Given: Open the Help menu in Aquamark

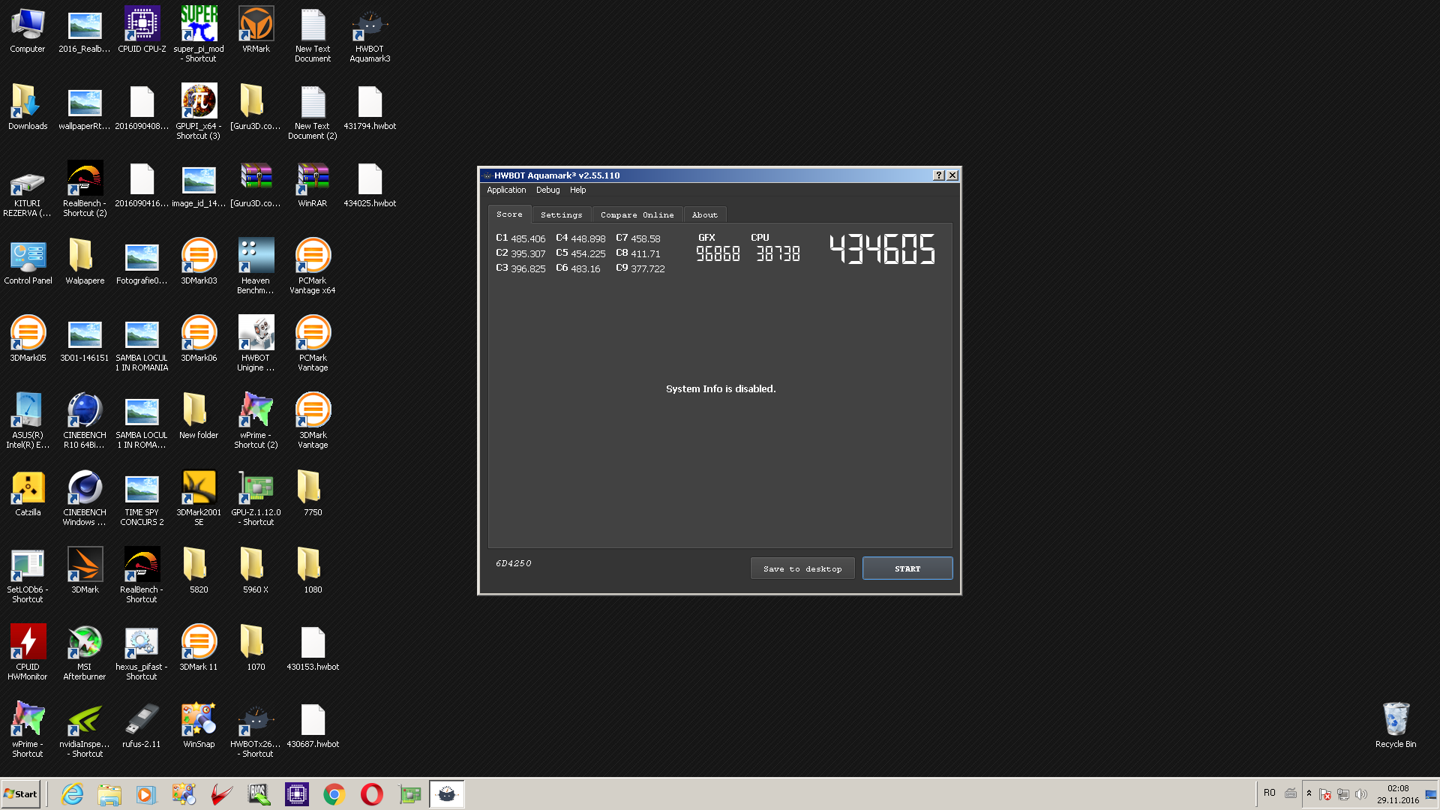Looking at the screenshot, I should (577, 190).
